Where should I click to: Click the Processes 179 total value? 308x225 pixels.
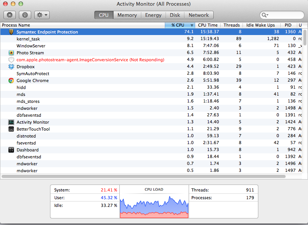(250, 198)
